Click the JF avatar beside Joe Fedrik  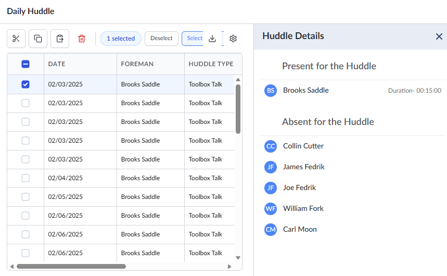(271, 188)
